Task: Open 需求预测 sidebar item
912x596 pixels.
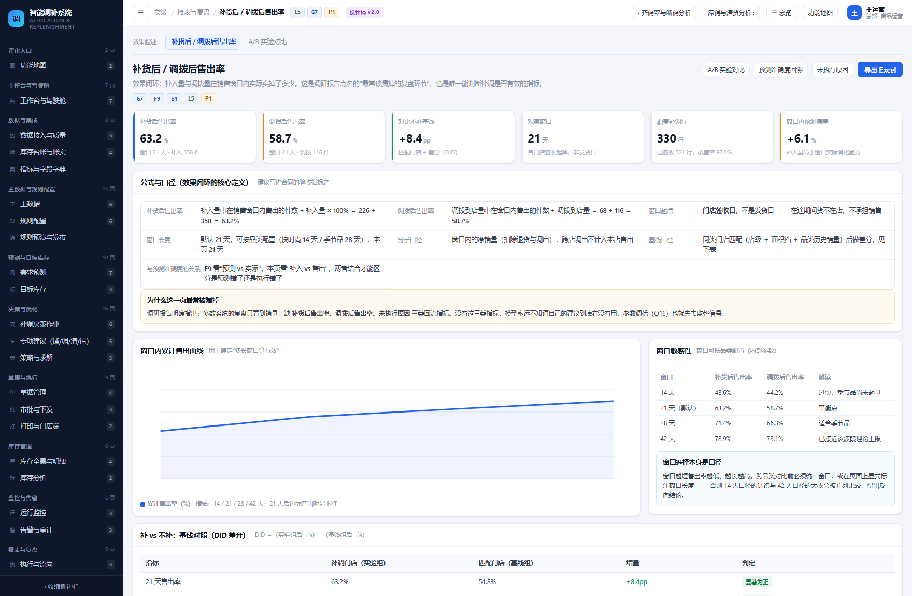Action: click(x=62, y=273)
